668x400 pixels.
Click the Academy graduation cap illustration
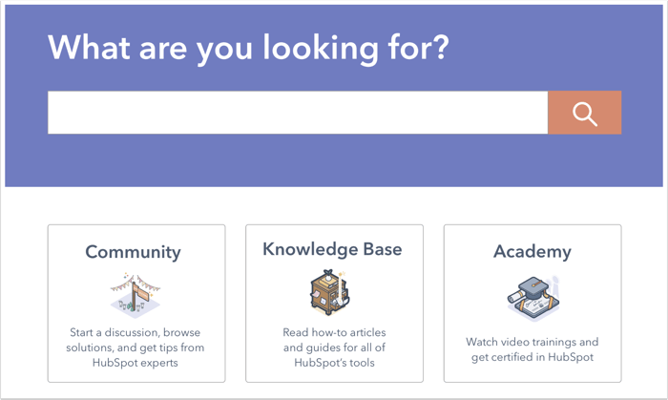[533, 299]
